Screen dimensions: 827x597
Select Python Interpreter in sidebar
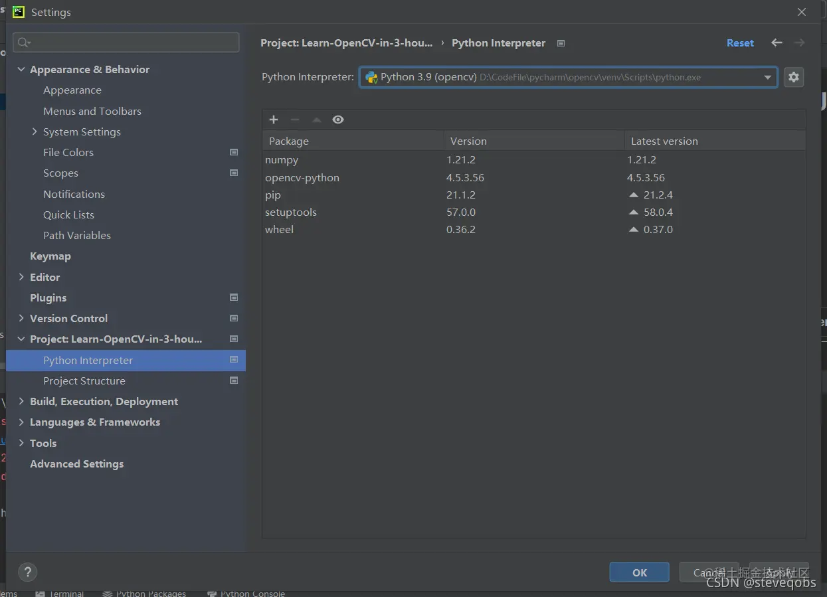point(126,360)
